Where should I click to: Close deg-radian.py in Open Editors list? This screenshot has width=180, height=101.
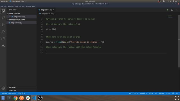(x=10, y=17)
